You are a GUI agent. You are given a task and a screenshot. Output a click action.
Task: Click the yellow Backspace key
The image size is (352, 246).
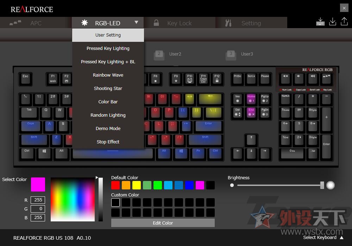coord(210,99)
